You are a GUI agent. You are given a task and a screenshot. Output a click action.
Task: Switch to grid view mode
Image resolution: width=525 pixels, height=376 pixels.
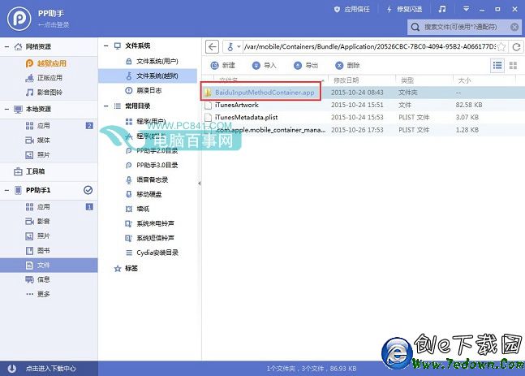(513, 65)
